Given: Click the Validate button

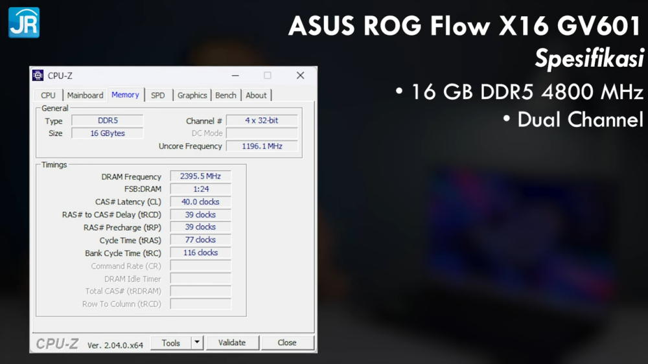Looking at the screenshot, I should pos(232,343).
